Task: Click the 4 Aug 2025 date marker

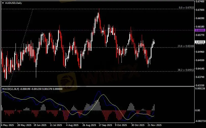Action: [x=72, y=125]
